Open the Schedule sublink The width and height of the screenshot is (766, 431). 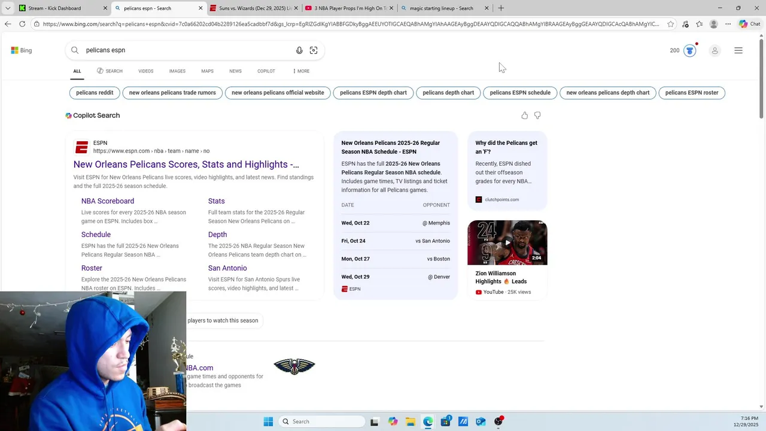coord(96,235)
